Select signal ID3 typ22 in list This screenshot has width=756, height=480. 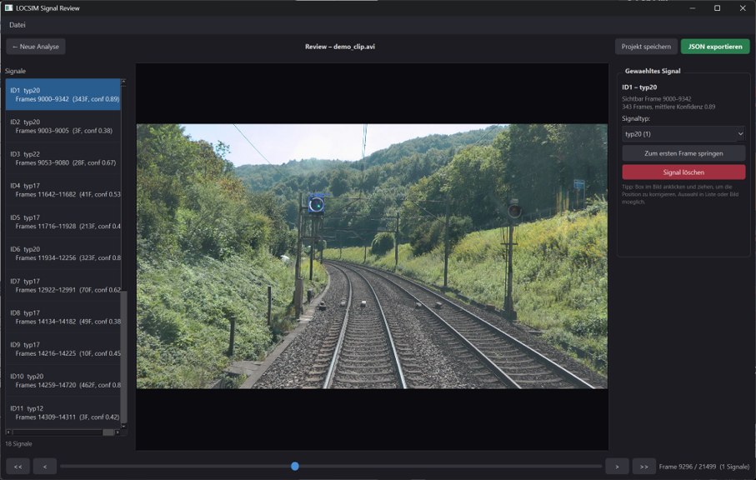tap(63, 158)
